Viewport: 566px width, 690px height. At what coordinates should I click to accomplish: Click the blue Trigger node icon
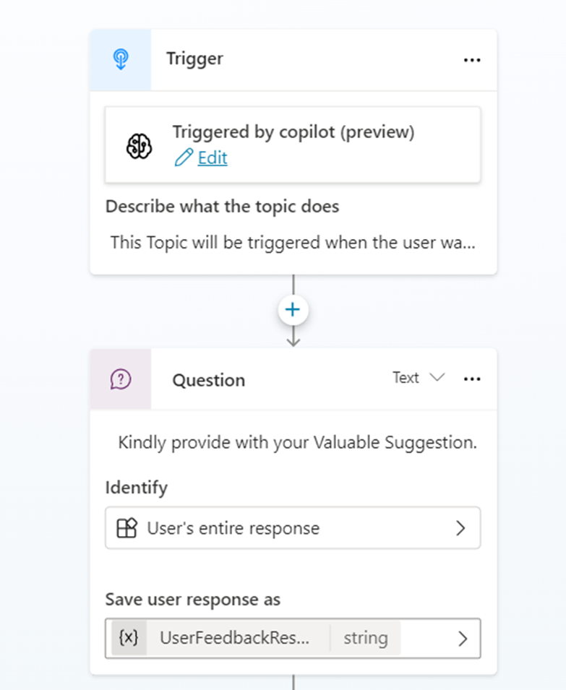[x=121, y=60]
